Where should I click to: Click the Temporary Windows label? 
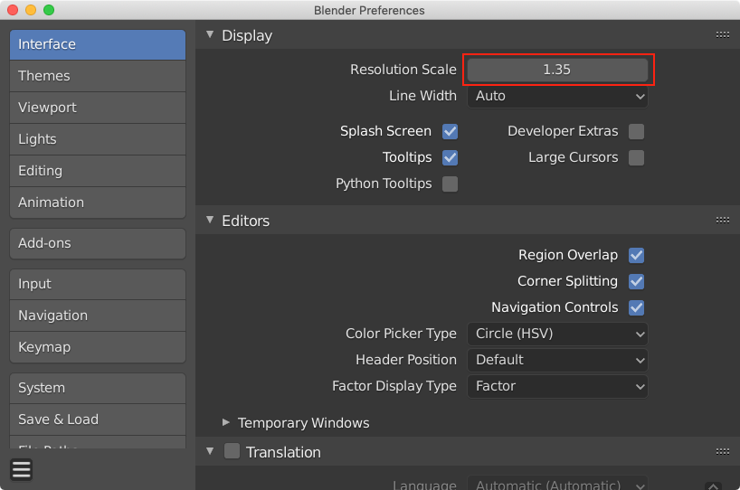303,423
